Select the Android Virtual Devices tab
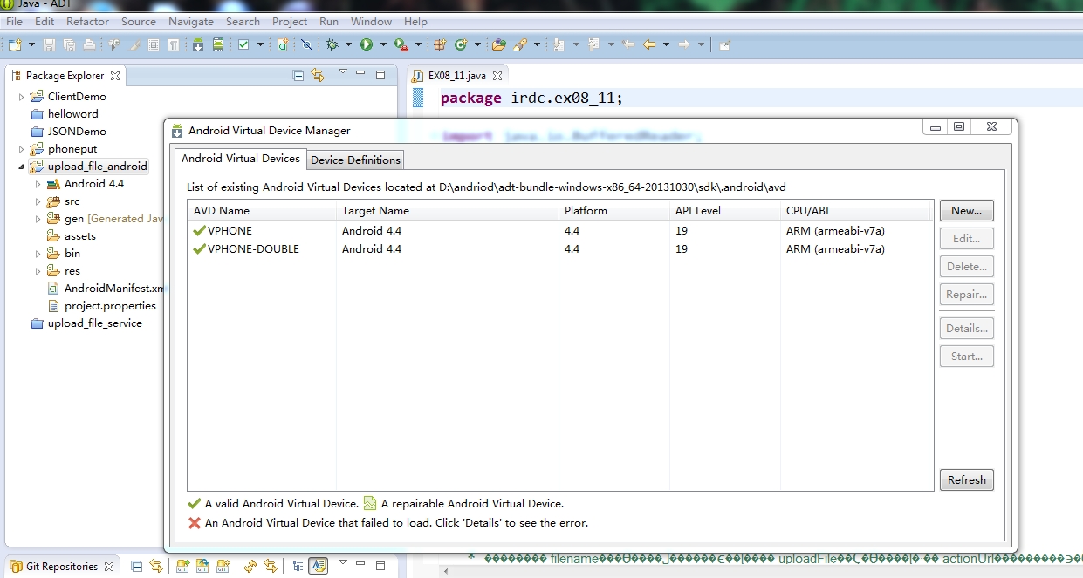Image resolution: width=1083 pixels, height=578 pixels. pyautogui.click(x=241, y=158)
